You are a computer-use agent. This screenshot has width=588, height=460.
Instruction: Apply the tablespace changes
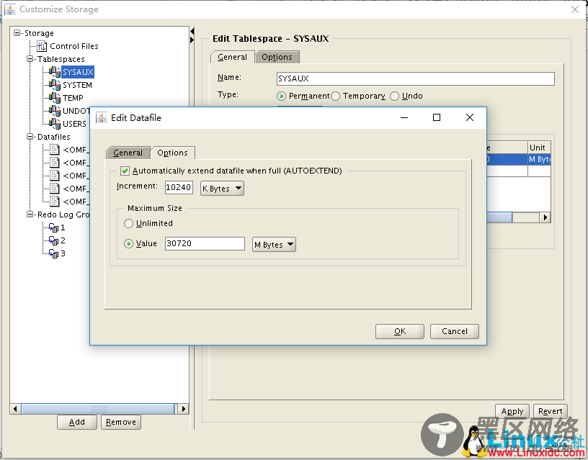pyautogui.click(x=512, y=411)
